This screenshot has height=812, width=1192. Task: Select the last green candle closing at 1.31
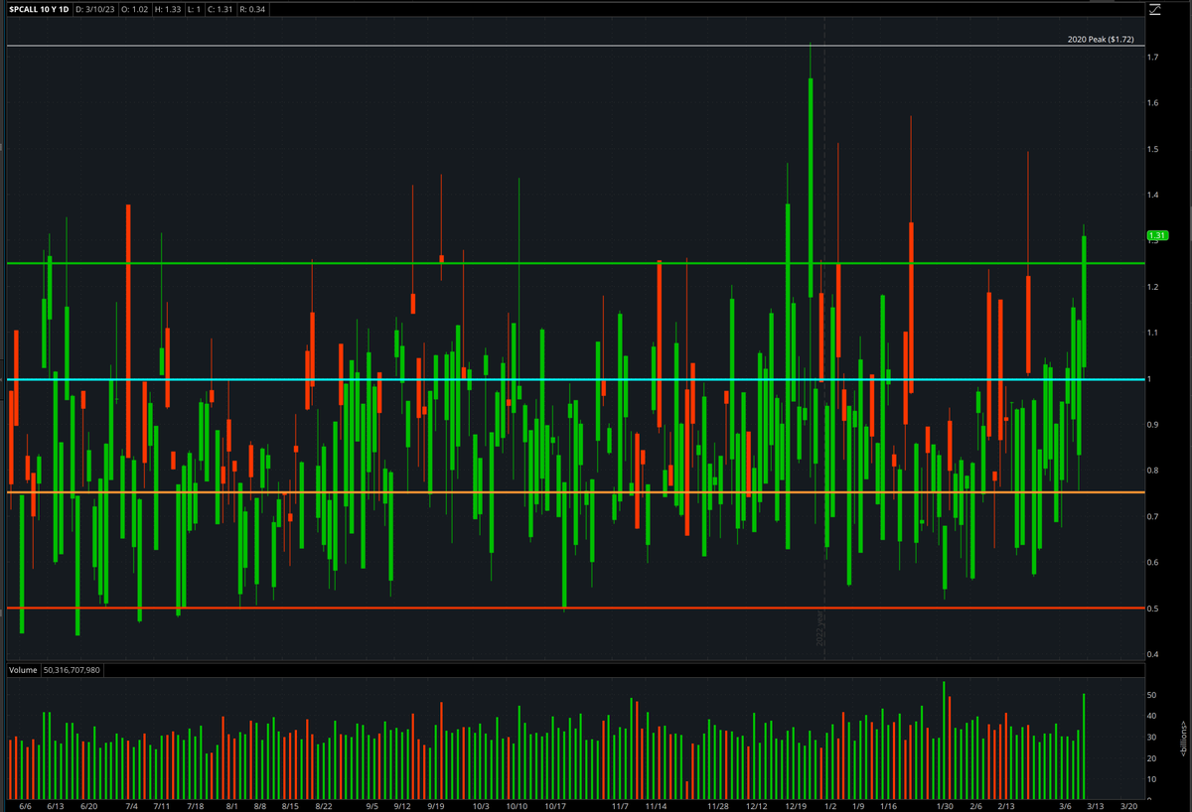(x=1084, y=301)
